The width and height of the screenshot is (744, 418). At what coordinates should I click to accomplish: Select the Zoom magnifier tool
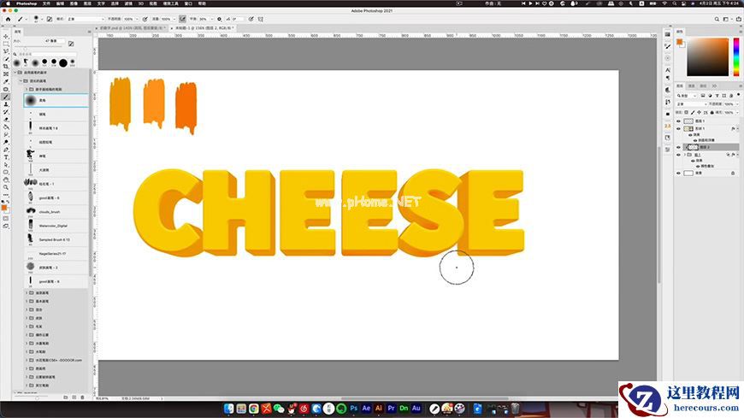tap(6, 187)
